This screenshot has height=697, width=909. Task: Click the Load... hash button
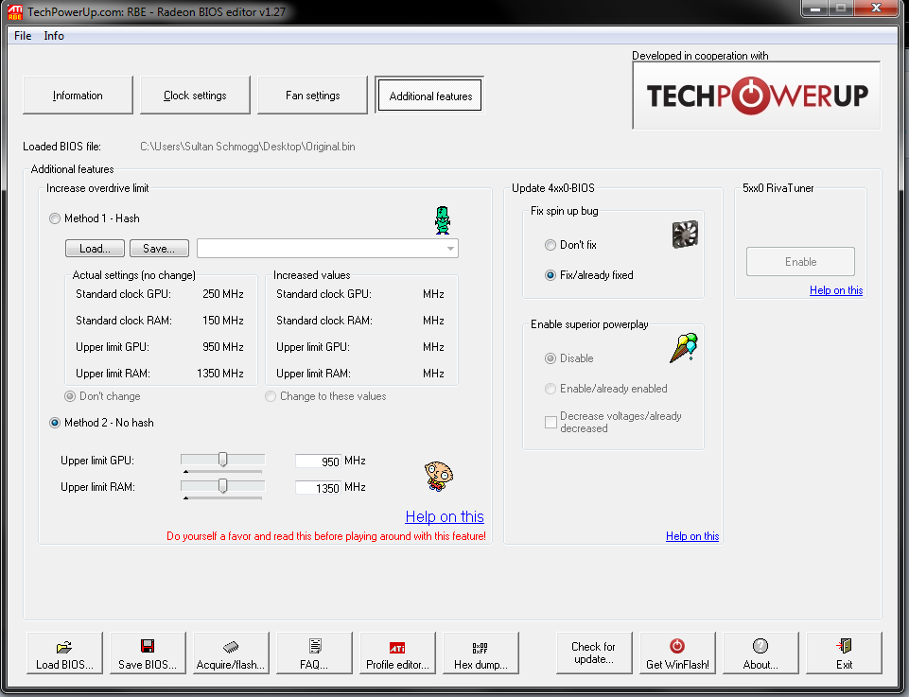(x=95, y=249)
